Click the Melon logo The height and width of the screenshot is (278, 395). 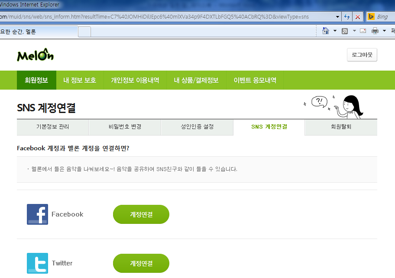pos(35,55)
